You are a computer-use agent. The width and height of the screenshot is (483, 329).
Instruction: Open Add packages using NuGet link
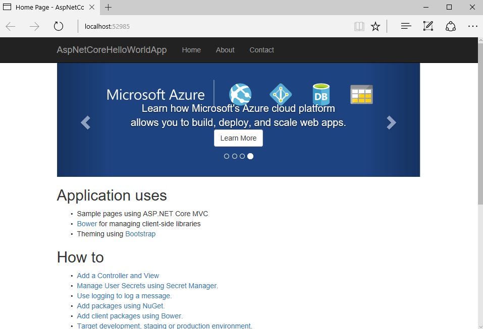pyautogui.click(x=121, y=306)
